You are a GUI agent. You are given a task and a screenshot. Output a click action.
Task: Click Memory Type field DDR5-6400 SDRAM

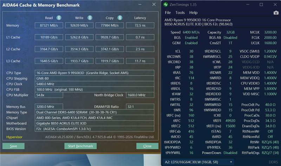tap(94, 112)
